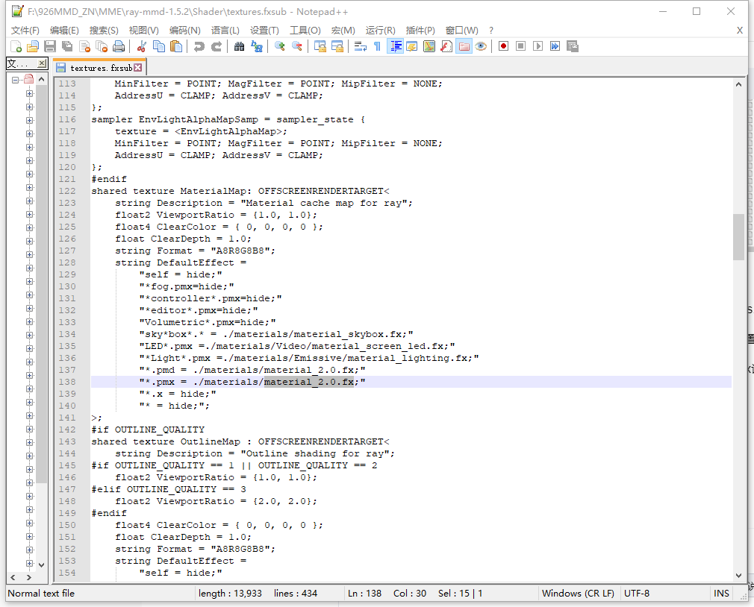This screenshot has height=607, width=754.
Task: Open the user defined language icon
Action: click(x=411, y=46)
